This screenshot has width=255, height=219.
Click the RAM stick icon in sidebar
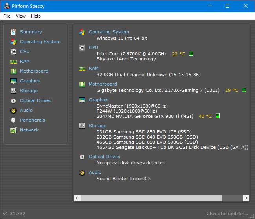click(13, 61)
